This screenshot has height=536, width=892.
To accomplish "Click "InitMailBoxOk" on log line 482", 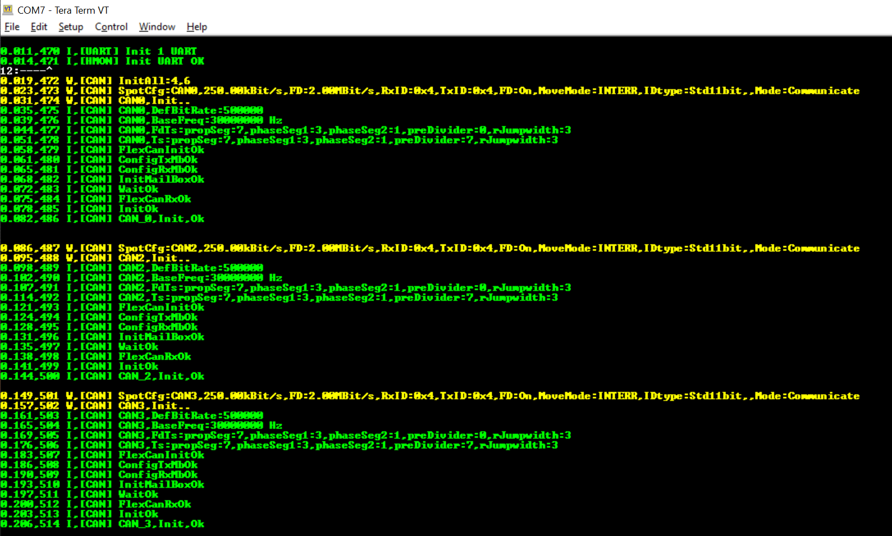I will click(x=161, y=179).
